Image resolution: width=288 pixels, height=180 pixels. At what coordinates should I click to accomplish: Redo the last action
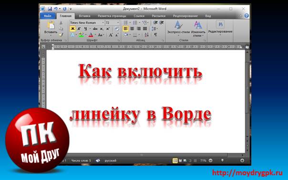point(65,9)
